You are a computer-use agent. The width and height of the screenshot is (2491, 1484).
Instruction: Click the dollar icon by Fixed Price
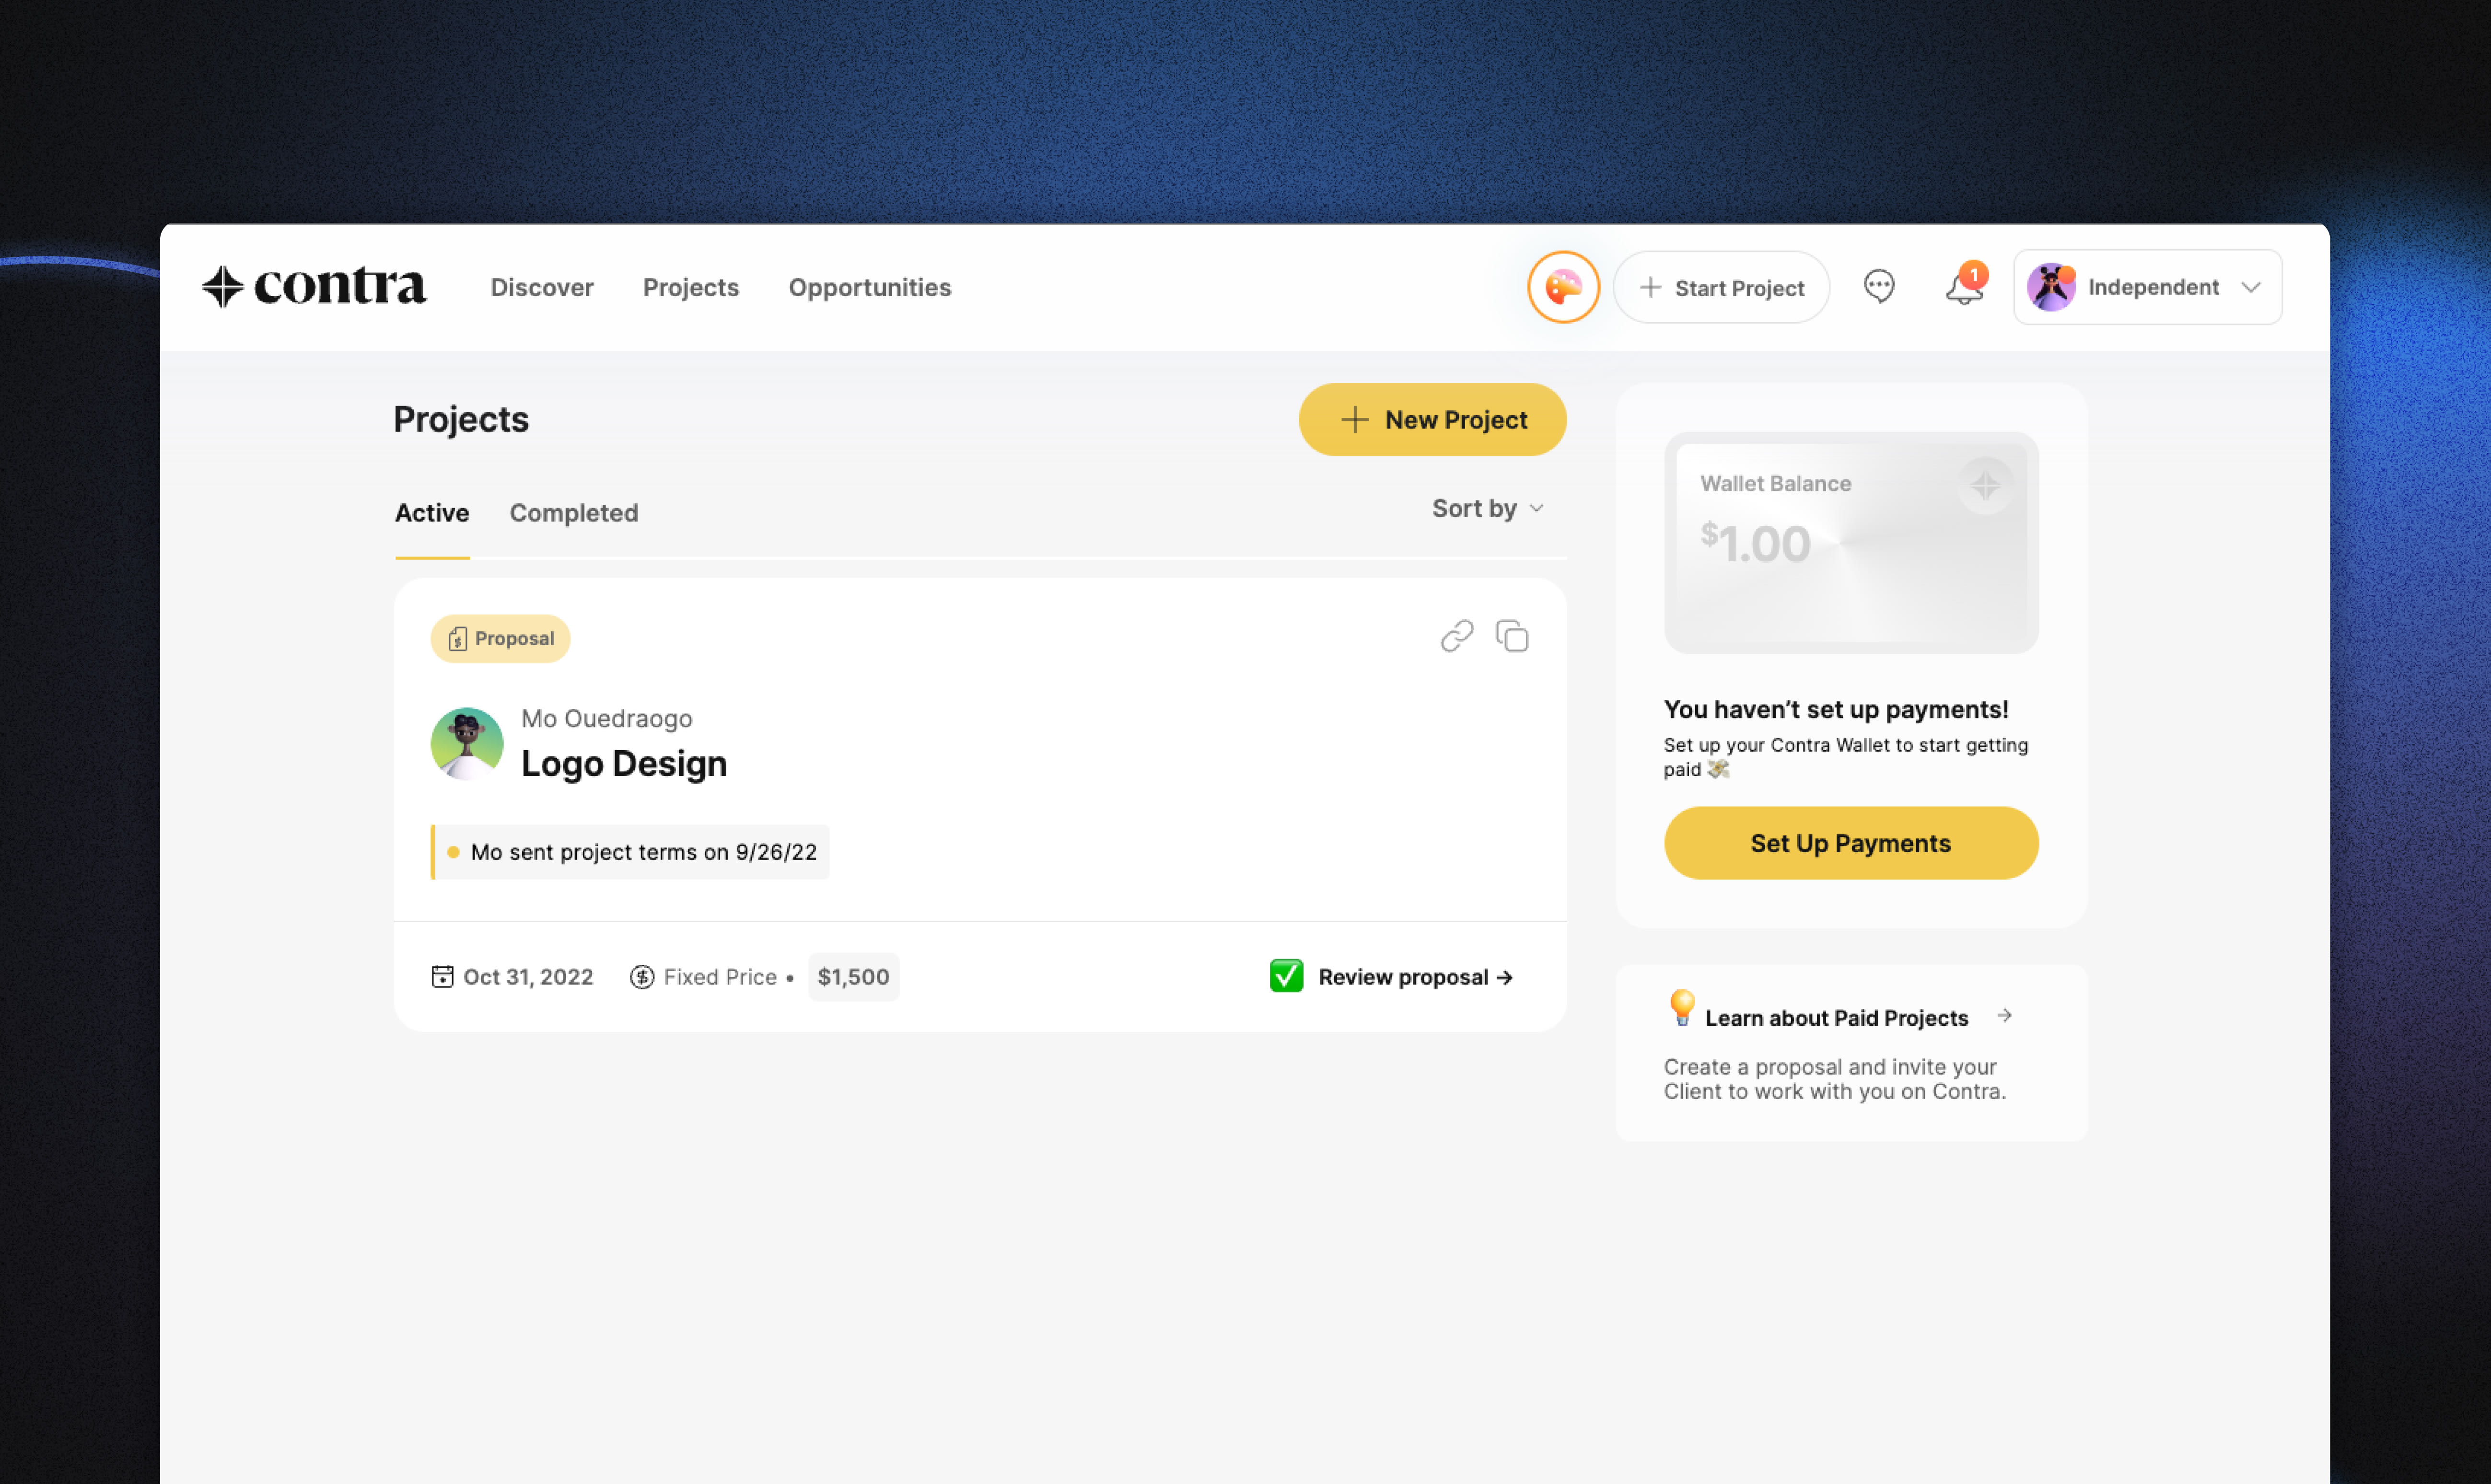[642, 976]
